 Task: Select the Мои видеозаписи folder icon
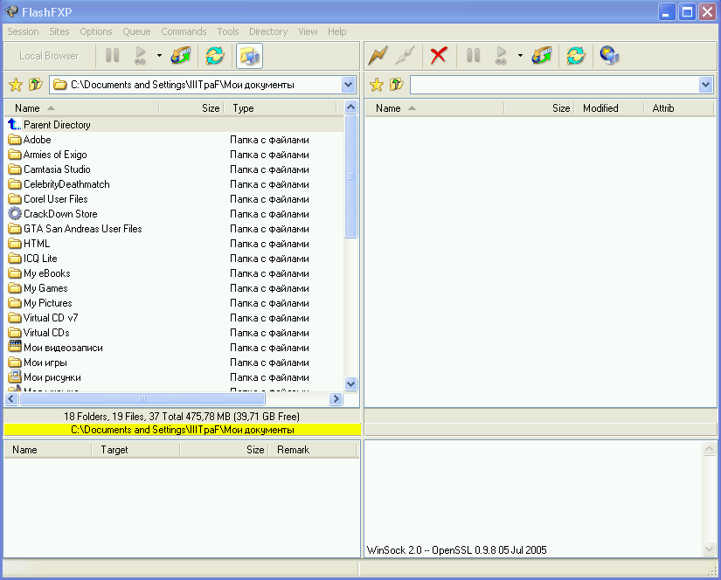pos(15,347)
